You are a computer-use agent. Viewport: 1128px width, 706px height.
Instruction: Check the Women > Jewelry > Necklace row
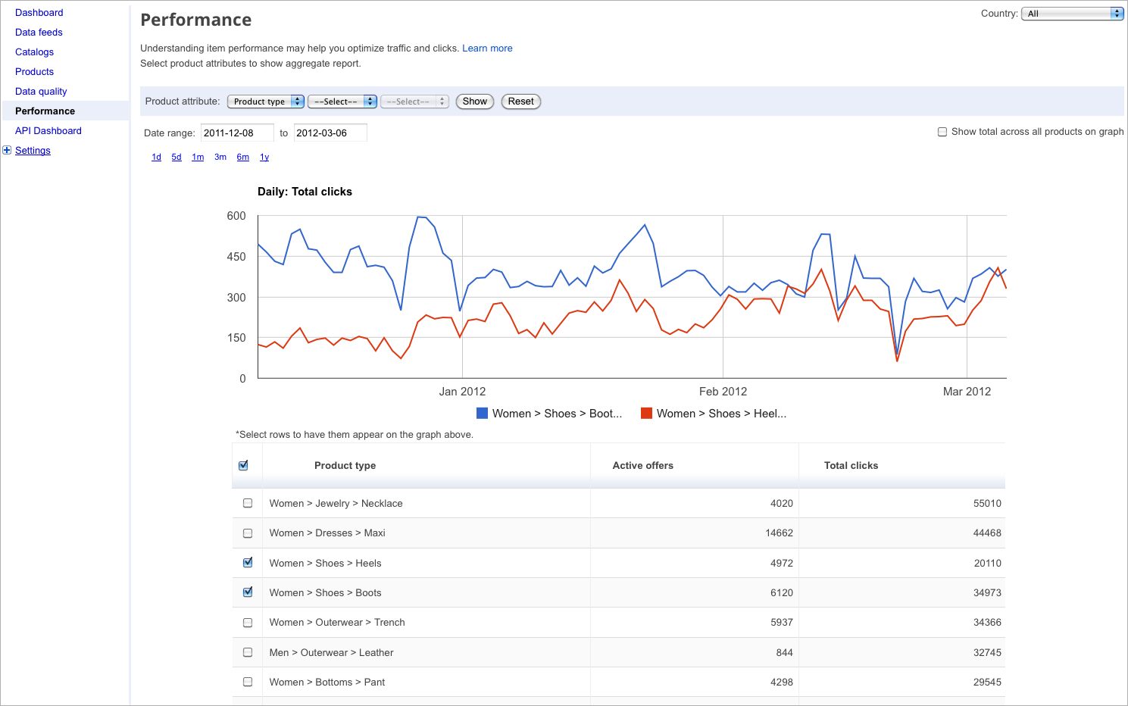(248, 503)
